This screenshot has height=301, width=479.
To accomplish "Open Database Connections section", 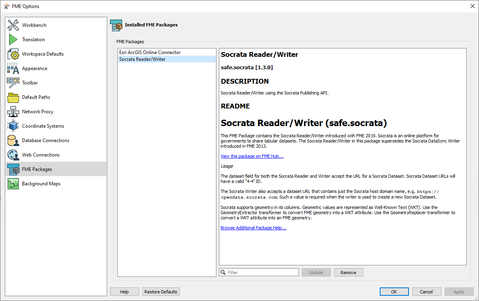I will (x=46, y=140).
